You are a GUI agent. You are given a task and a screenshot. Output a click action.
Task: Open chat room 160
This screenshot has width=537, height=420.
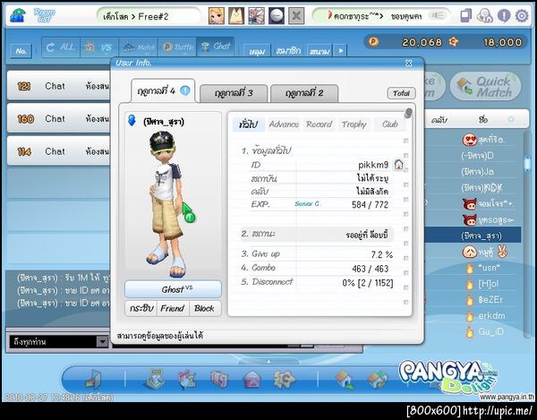[59, 118]
